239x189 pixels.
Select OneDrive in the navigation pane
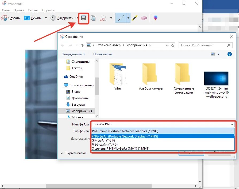(73, 77)
